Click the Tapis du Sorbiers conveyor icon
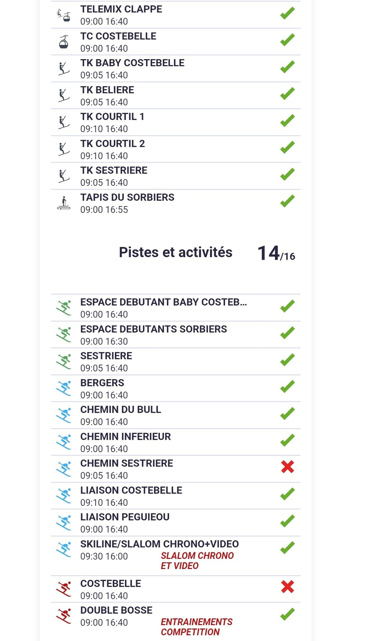 [64, 203]
